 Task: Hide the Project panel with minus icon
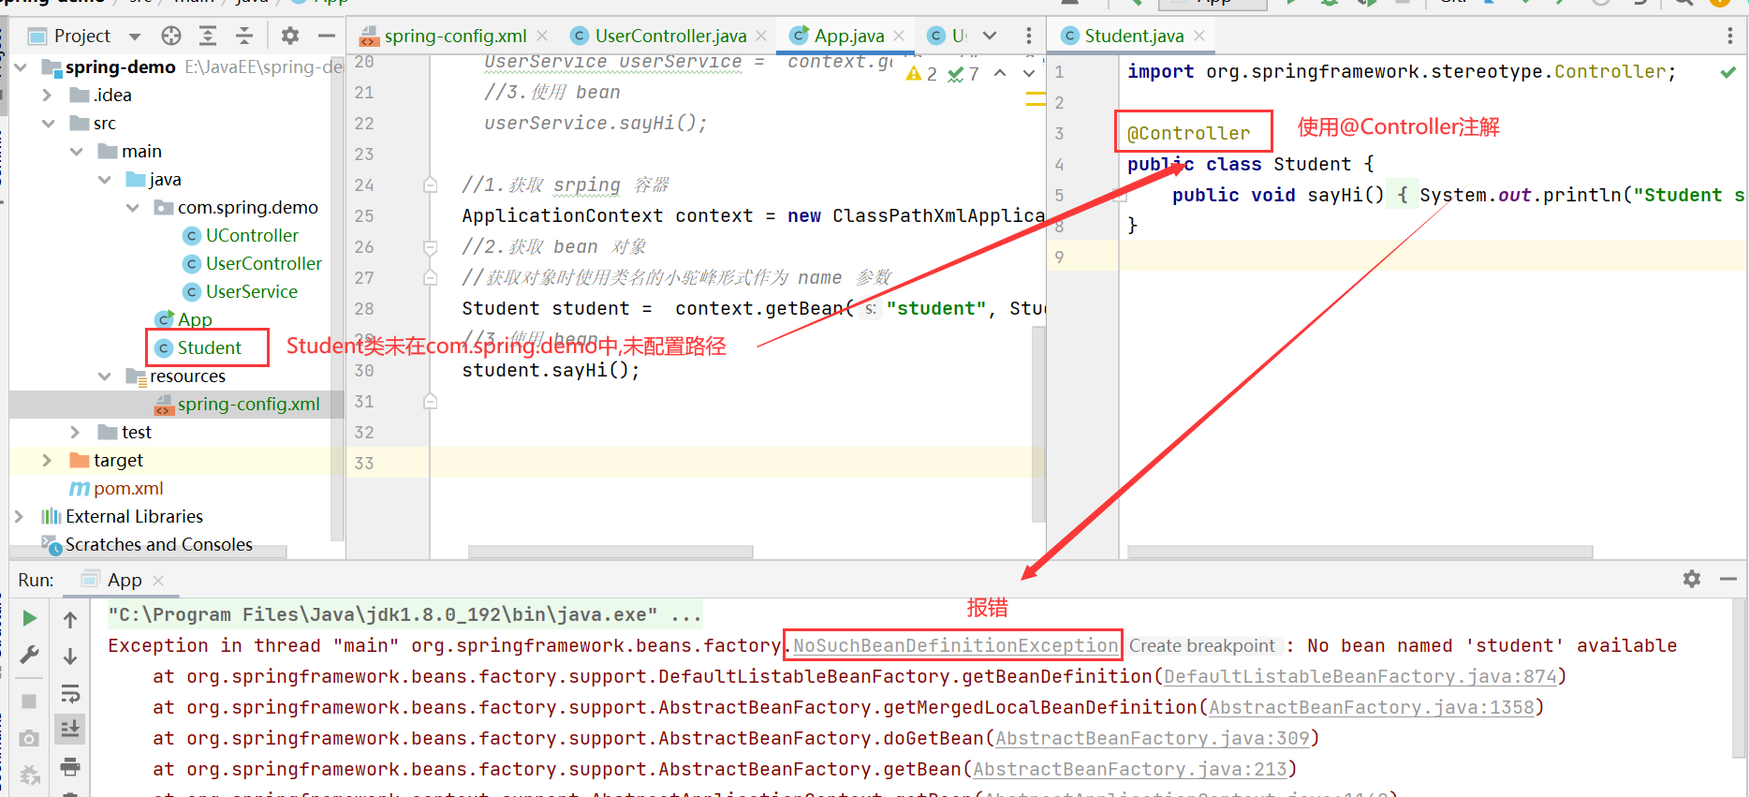coord(326,36)
